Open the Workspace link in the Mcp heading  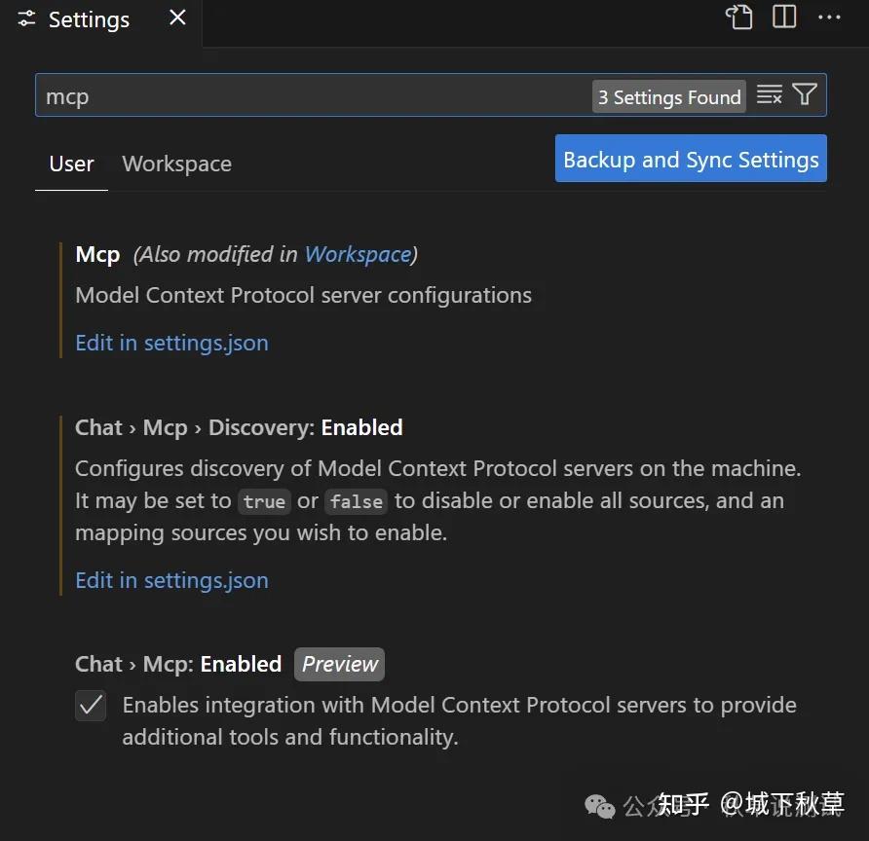tap(357, 254)
